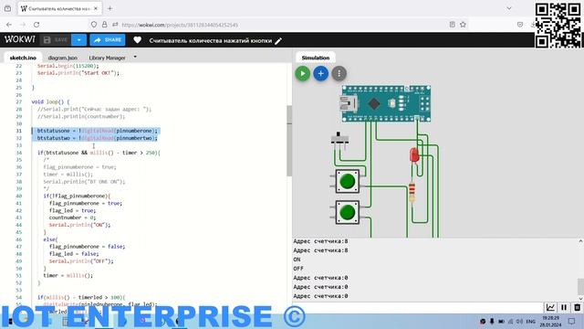
Task: Click the Serial.println("OFF") code line
Action: click(81, 261)
